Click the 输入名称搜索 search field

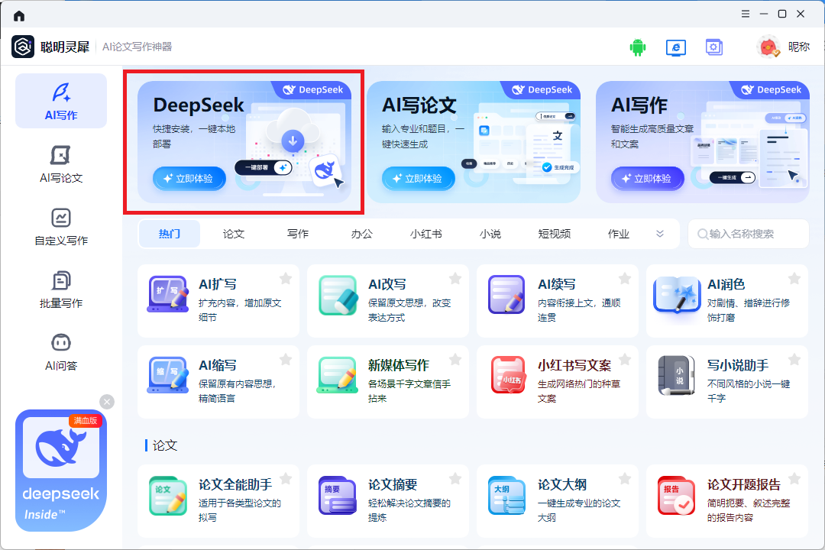748,234
